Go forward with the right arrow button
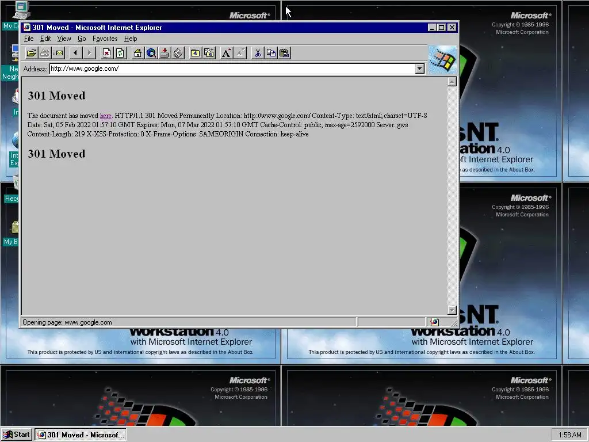The image size is (589, 442). point(89,53)
